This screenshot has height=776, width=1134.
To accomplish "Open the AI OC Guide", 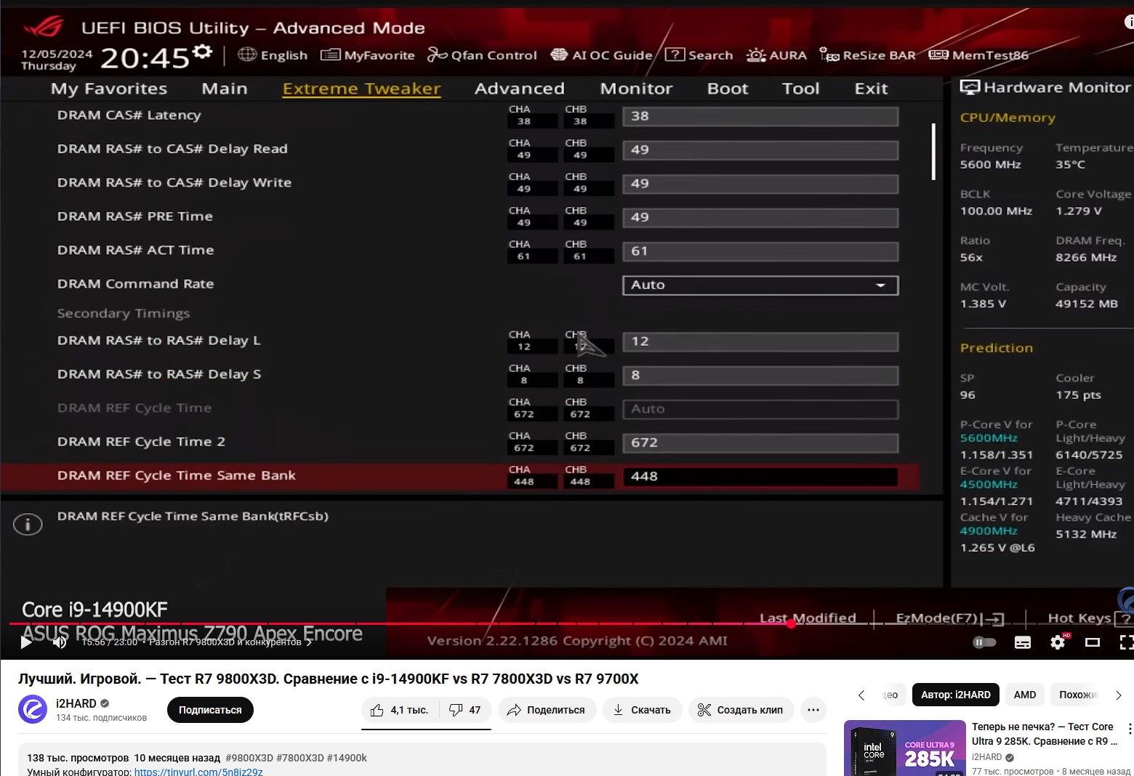I will click(601, 55).
